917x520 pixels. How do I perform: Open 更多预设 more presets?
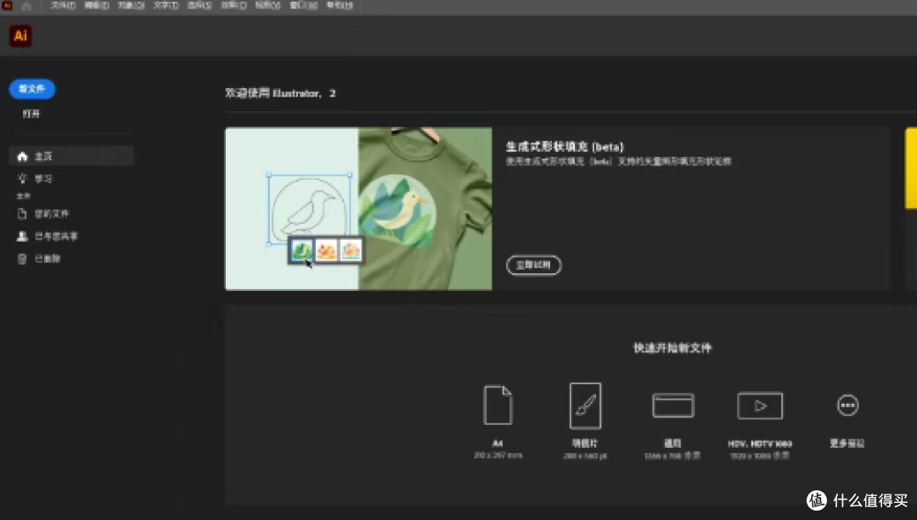click(847, 421)
